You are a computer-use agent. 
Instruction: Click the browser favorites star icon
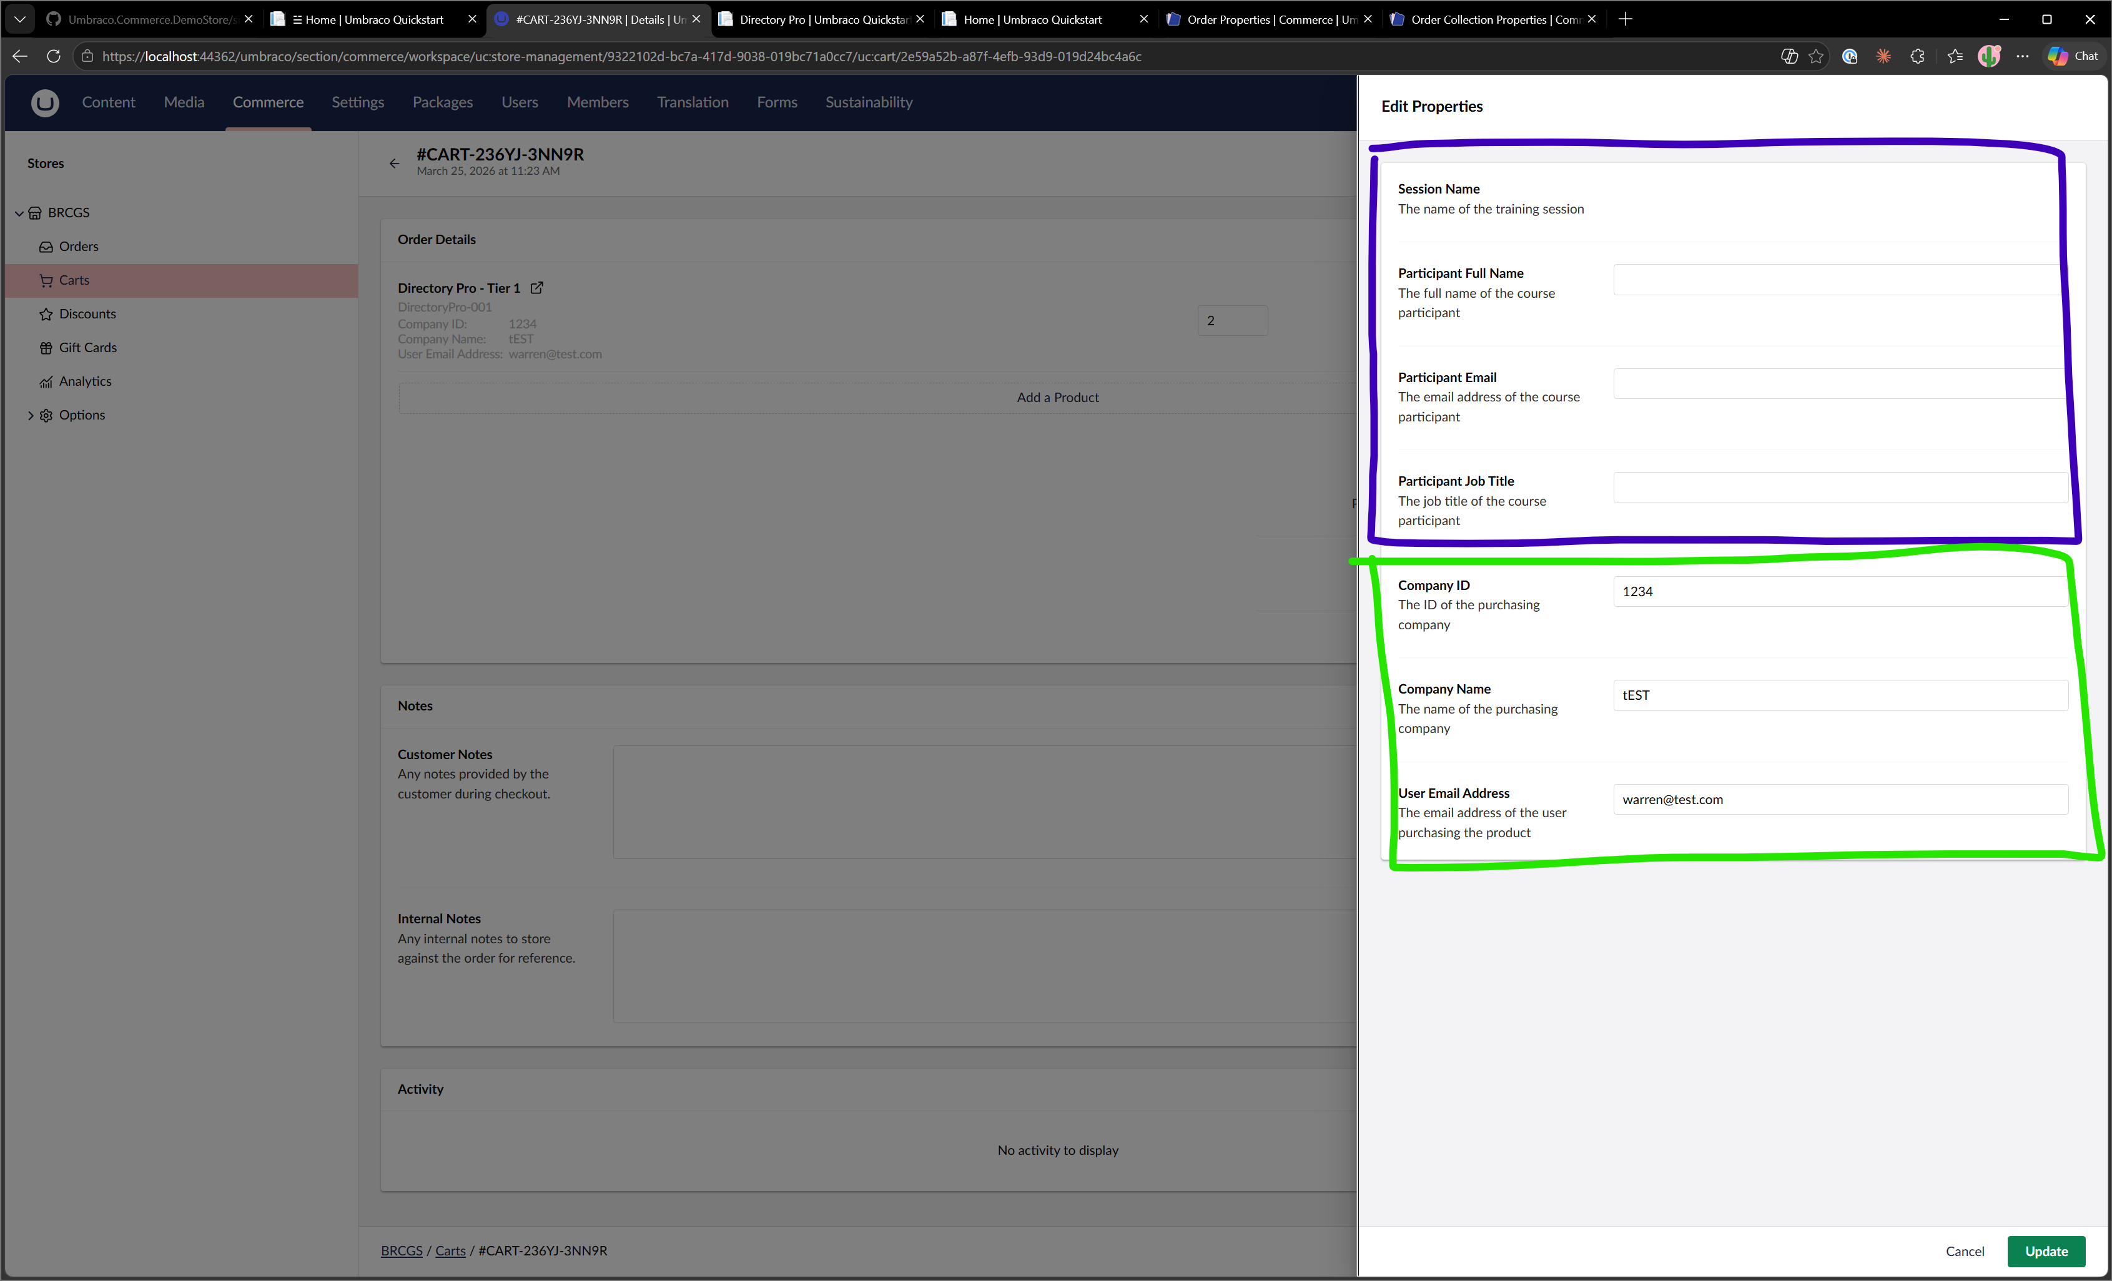pyautogui.click(x=1815, y=57)
